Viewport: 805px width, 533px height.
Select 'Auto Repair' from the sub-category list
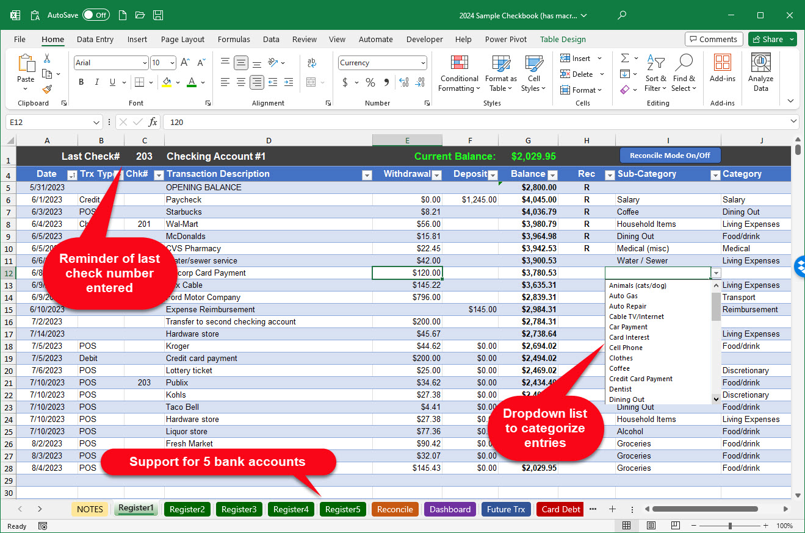(628, 306)
